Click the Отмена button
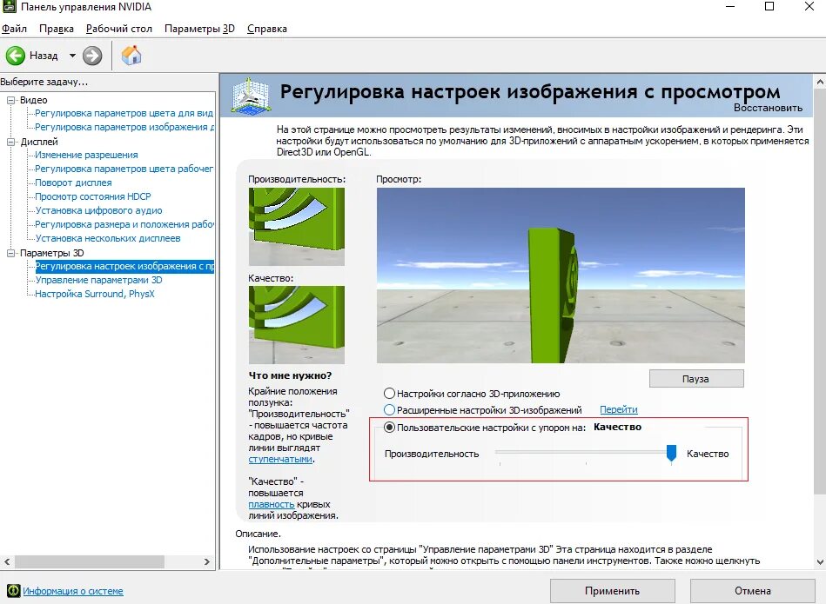 coord(753,591)
